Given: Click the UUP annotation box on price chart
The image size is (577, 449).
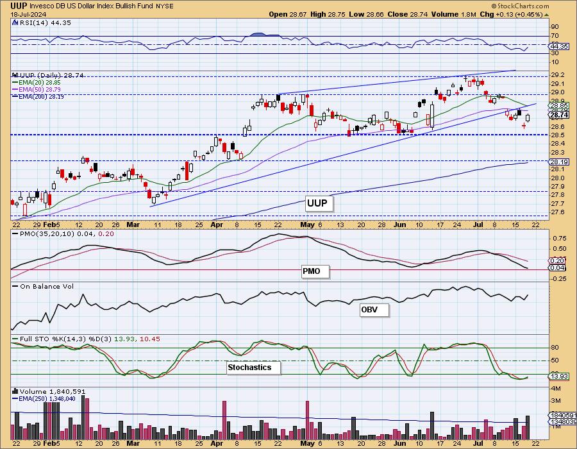Looking at the screenshot, I should (x=319, y=203).
